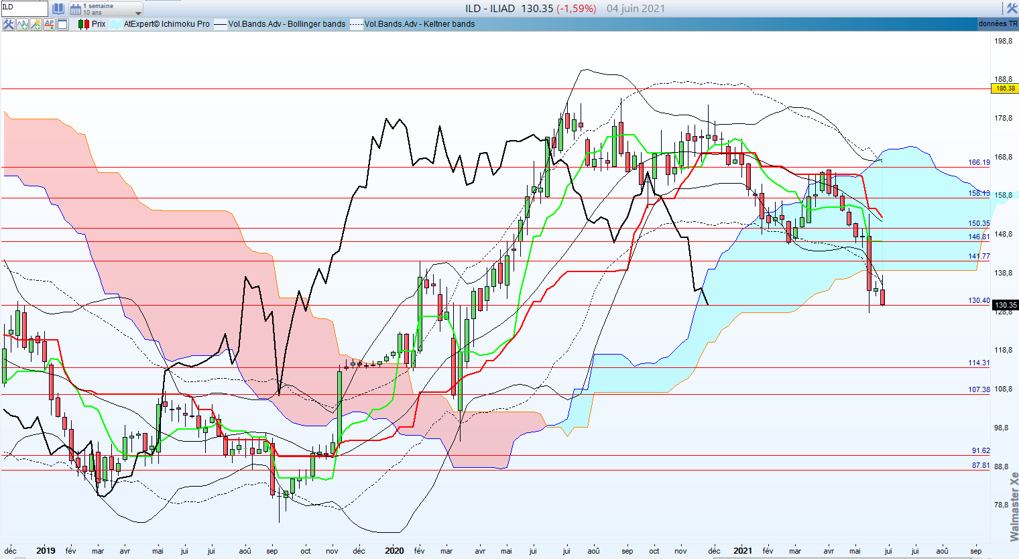Screen dimensions: 1019x559
Task: Click the données TR label
Action: (998, 24)
